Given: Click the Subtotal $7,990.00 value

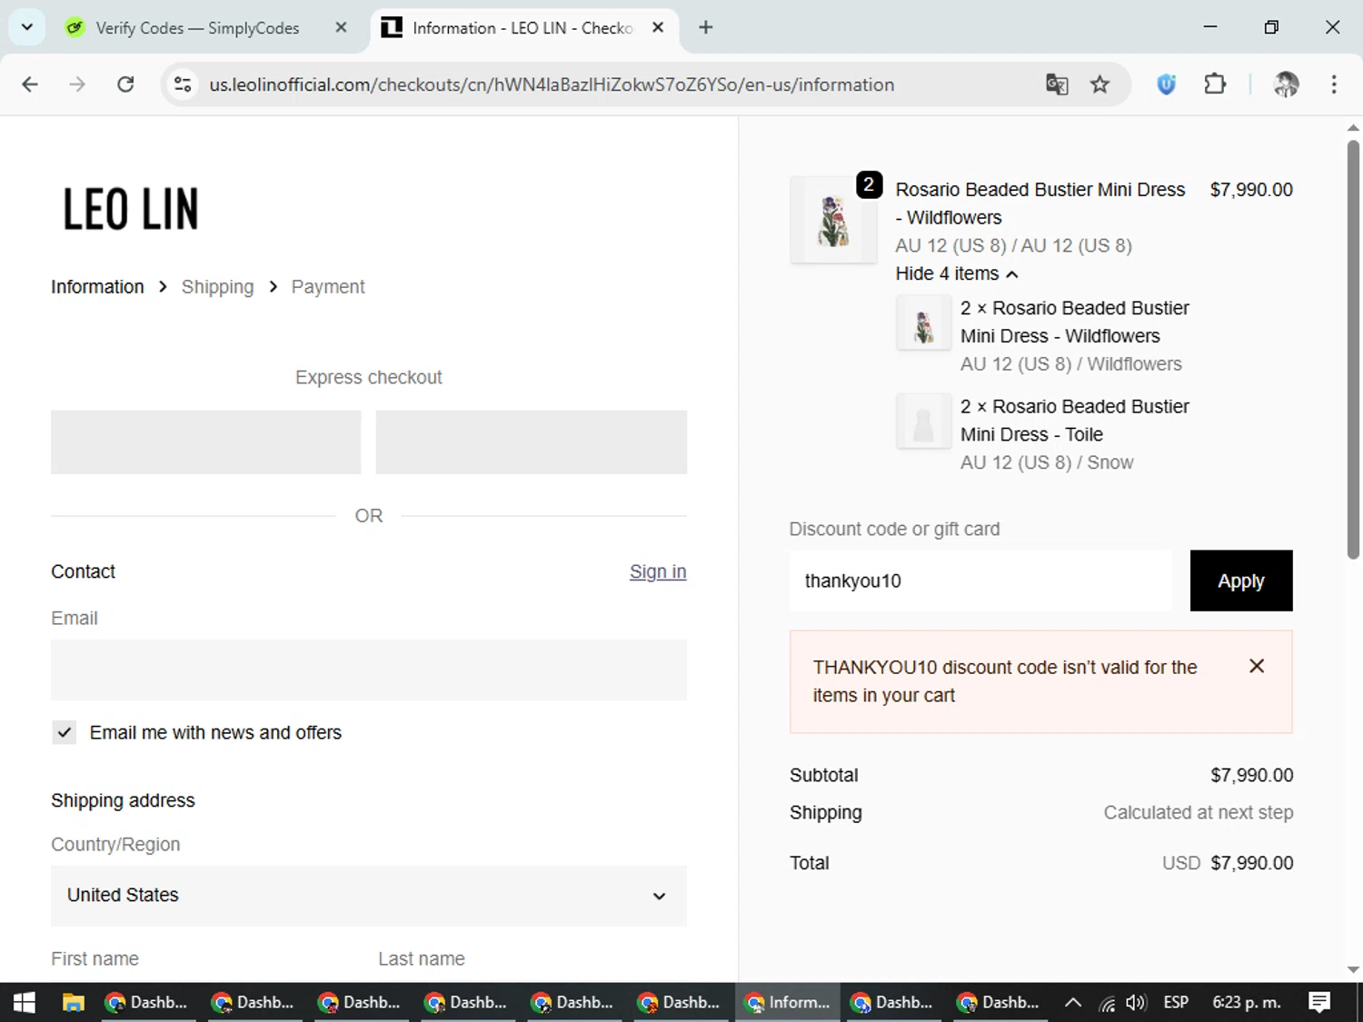Looking at the screenshot, I should click(x=1252, y=775).
